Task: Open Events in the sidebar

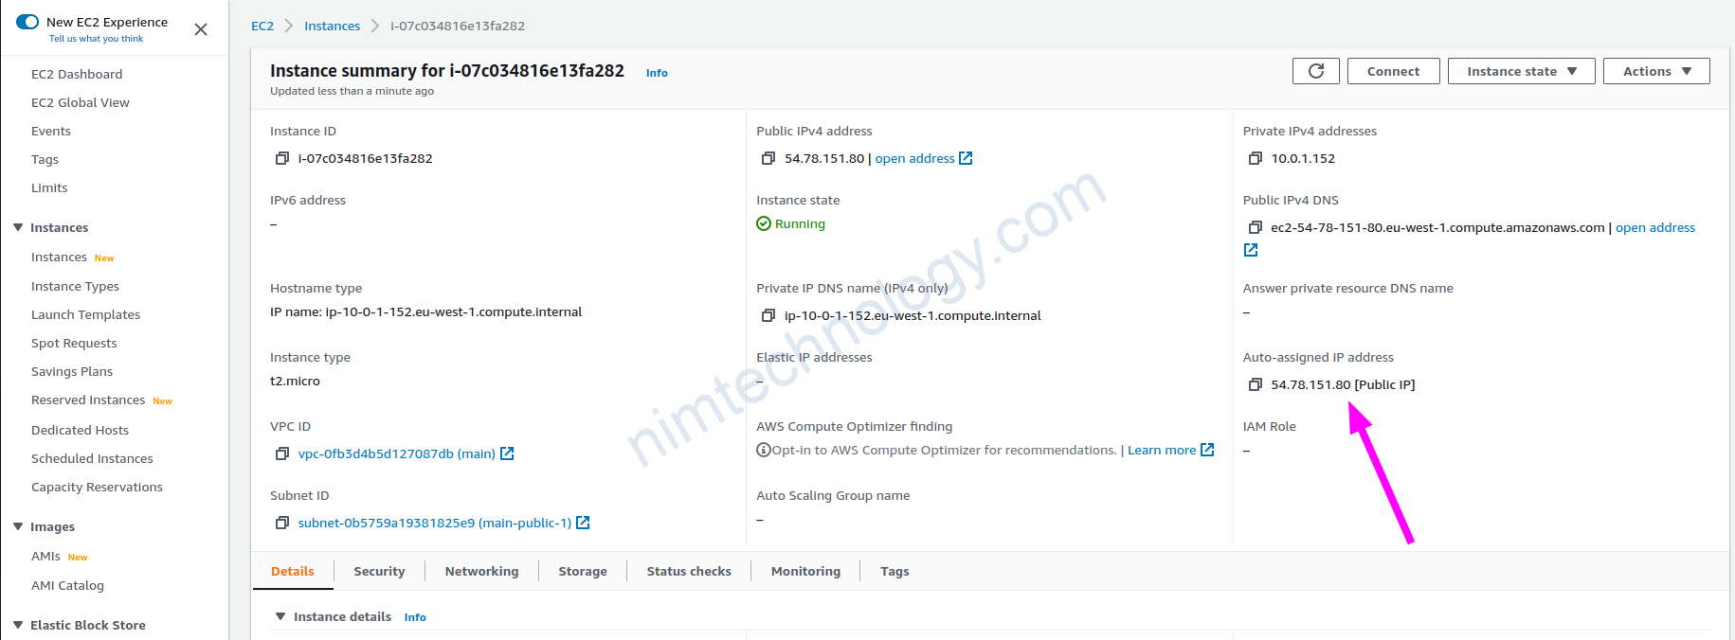Action: tap(51, 131)
